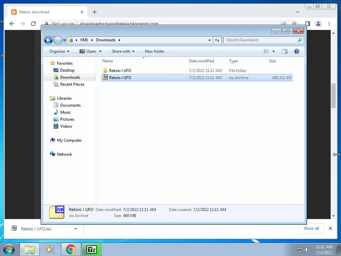Change the view icon in toolbar
The height and width of the screenshot is (256, 341).
tap(266, 51)
